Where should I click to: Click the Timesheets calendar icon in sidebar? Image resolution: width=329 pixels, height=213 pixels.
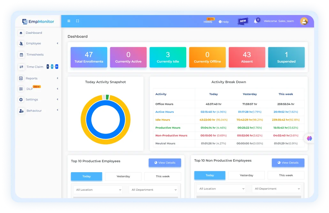[x=21, y=55]
